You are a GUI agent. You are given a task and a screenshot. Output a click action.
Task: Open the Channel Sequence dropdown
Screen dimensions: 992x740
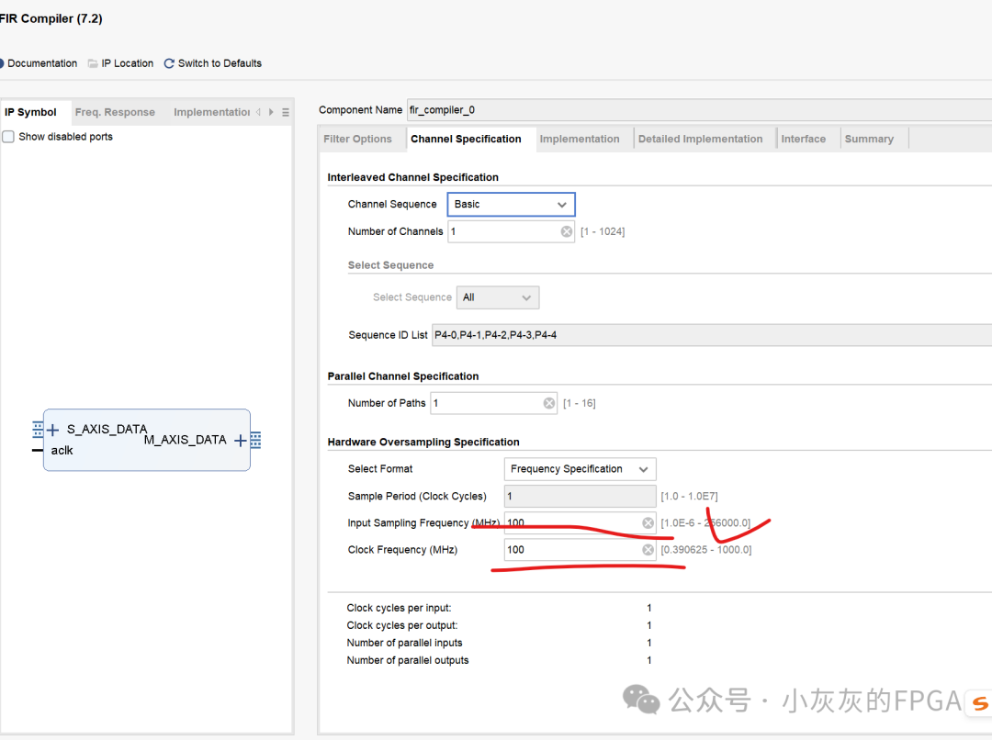point(511,205)
